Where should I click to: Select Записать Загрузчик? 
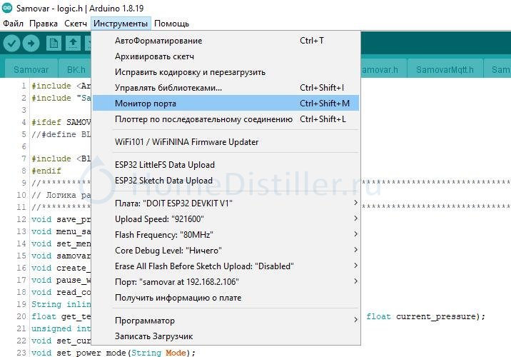[x=226, y=336]
